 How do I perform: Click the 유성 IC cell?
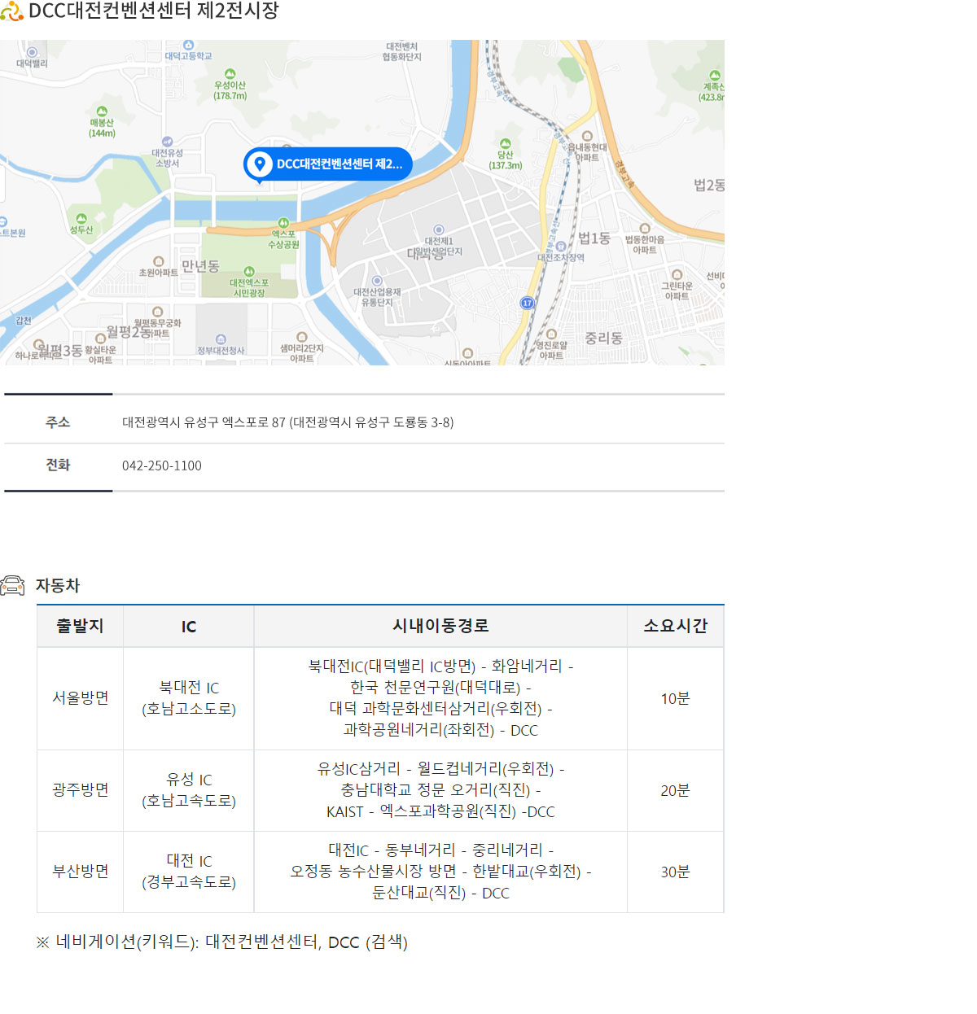(x=189, y=790)
